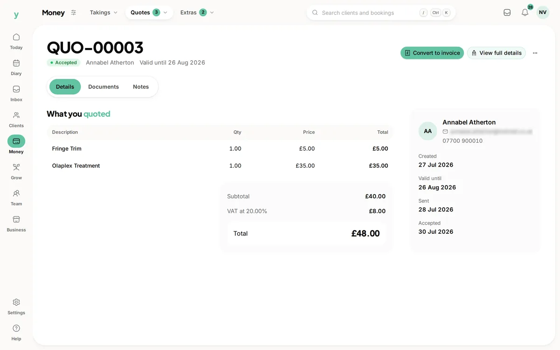Click the Fringe Trim line item
The image size is (560, 350).
pyautogui.click(x=67, y=149)
